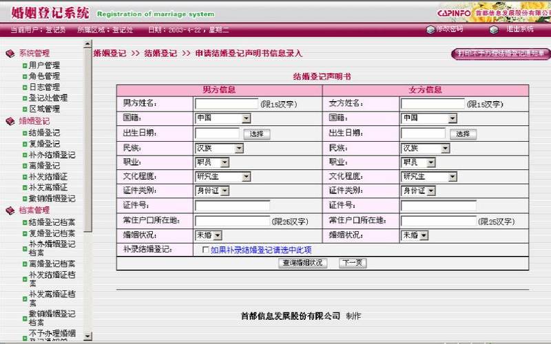Viewport: 551px width, 344px height.
Task: Check the 补录结婚登记 checkbox
Action: click(x=205, y=250)
